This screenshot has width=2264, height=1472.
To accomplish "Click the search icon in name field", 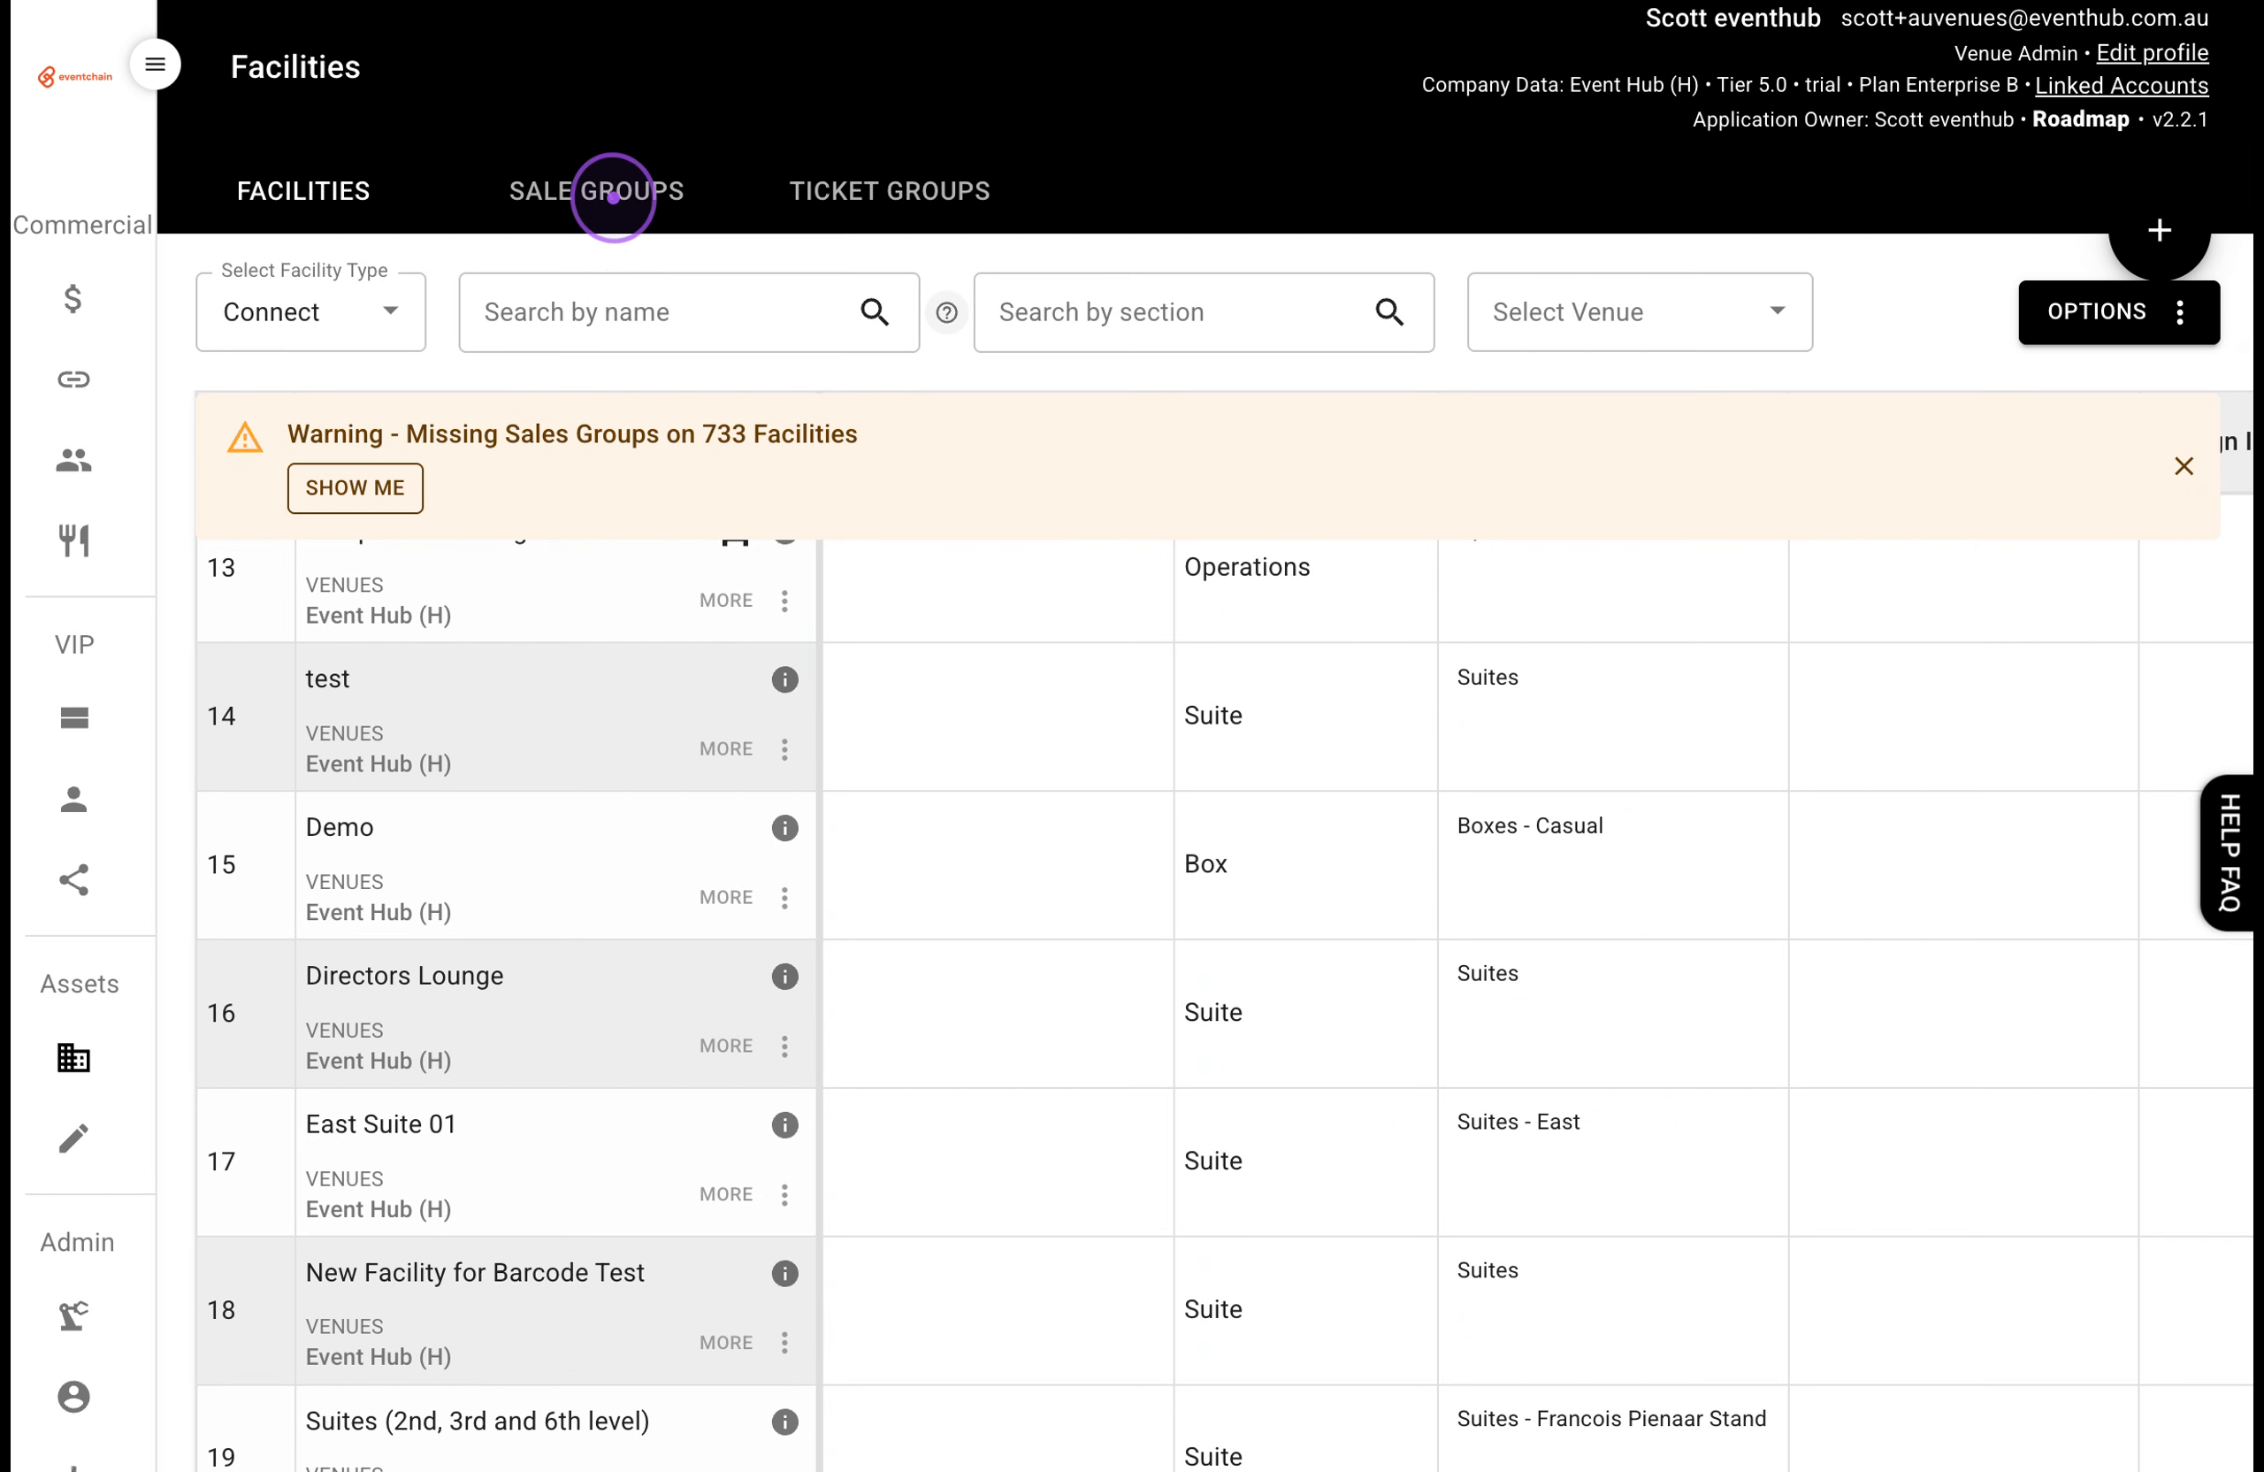I will point(875,312).
